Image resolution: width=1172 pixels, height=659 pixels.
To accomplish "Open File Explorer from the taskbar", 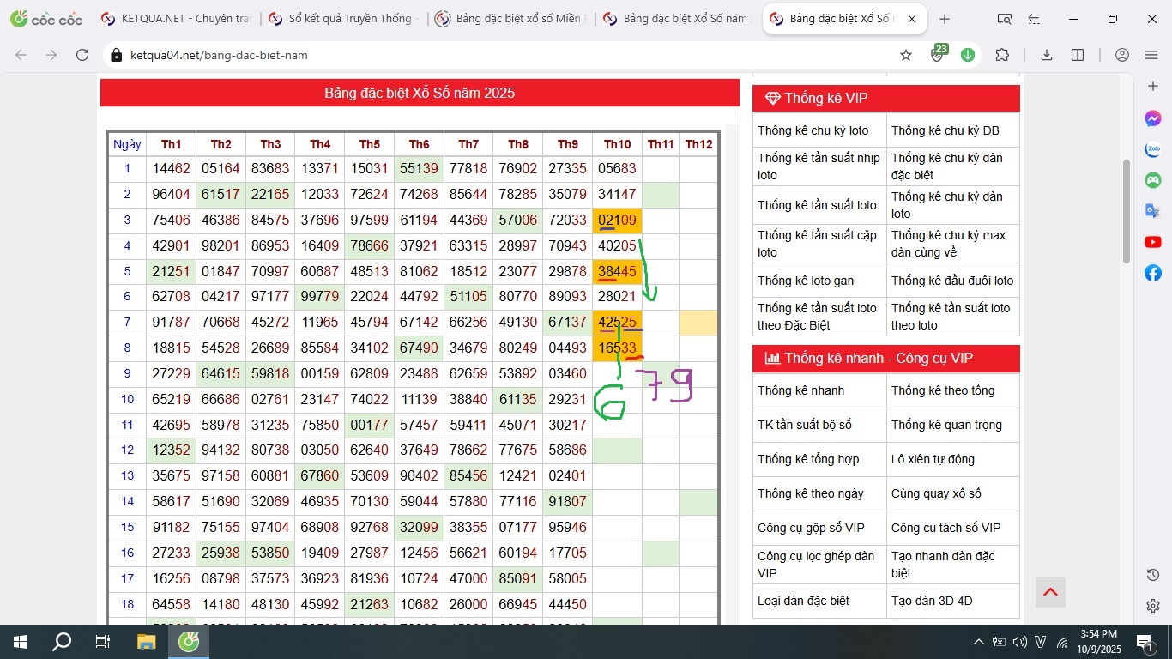I will 147,641.
